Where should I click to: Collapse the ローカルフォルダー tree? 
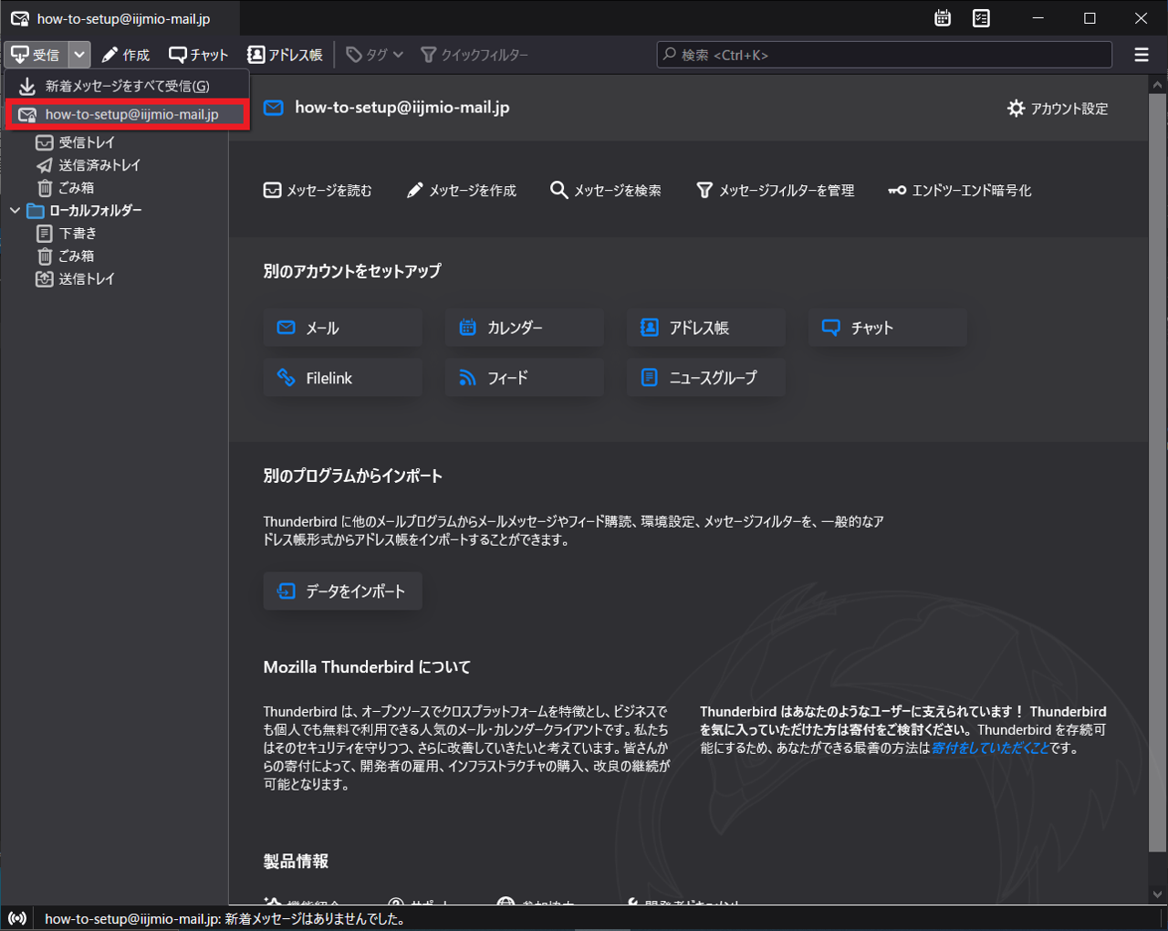pos(15,211)
